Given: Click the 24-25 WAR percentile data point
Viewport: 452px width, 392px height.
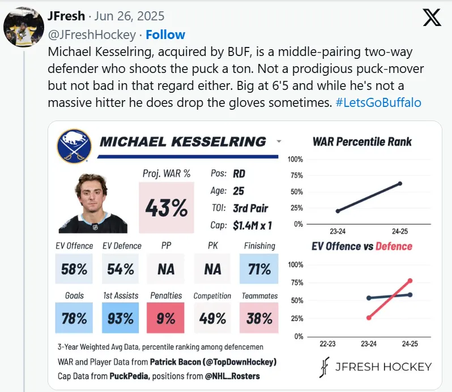Looking at the screenshot, I should click(400, 184).
